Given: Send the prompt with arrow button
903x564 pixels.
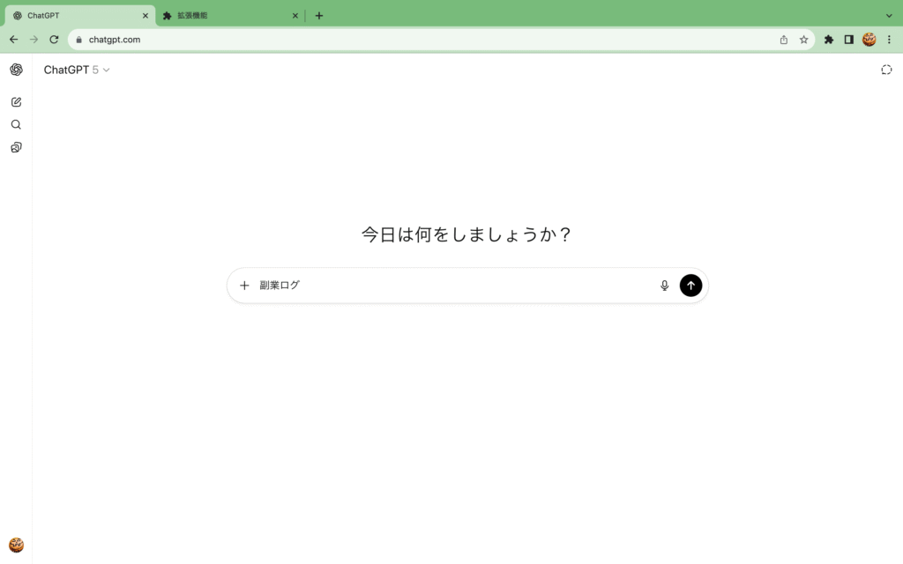Looking at the screenshot, I should coord(690,286).
